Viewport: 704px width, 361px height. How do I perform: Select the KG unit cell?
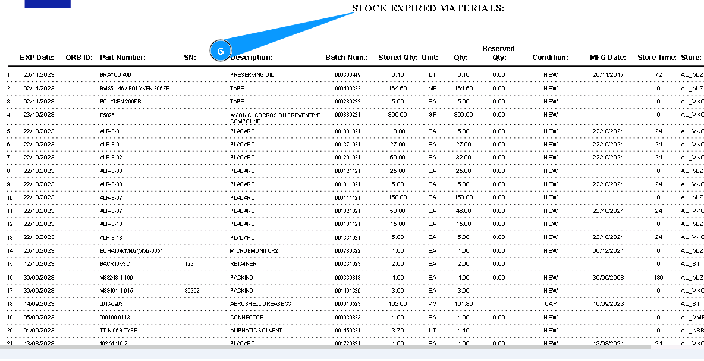[432, 304]
